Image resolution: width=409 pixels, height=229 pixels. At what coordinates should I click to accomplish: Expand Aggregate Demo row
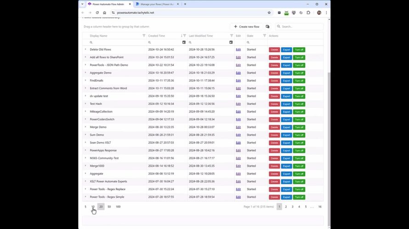tap(85, 73)
